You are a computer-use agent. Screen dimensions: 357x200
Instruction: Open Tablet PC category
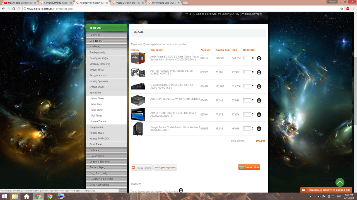[106, 35]
